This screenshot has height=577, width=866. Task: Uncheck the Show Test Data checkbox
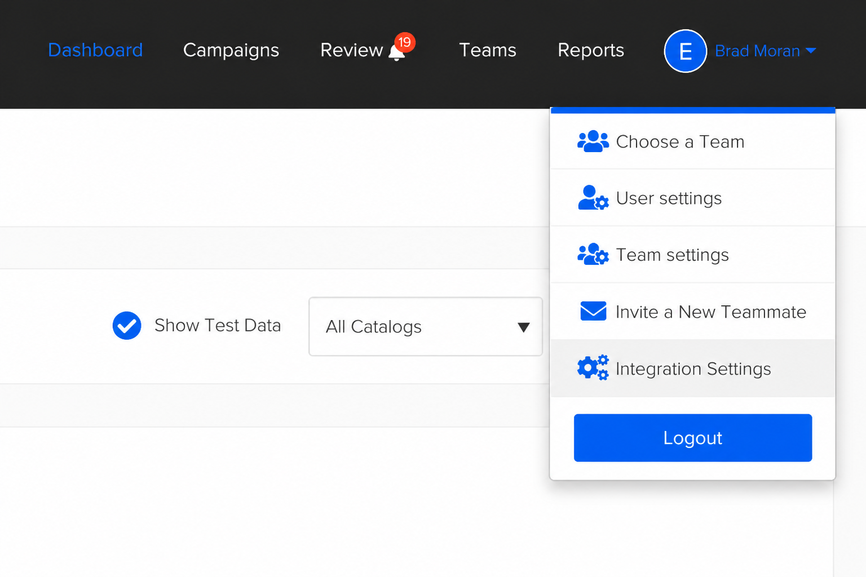pyautogui.click(x=127, y=326)
